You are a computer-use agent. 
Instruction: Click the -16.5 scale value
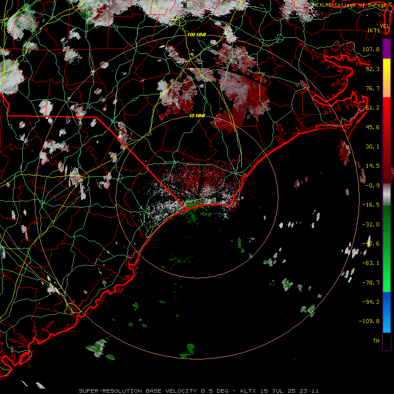tap(371, 204)
